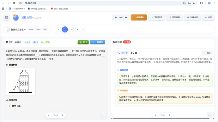Select question tab 2
This screenshot has width=218, height=122.
tap(65, 29)
